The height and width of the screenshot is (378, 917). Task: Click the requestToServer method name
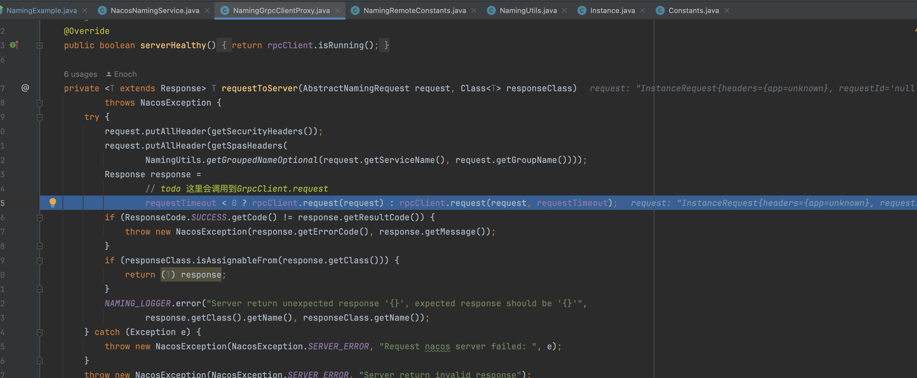coord(259,88)
